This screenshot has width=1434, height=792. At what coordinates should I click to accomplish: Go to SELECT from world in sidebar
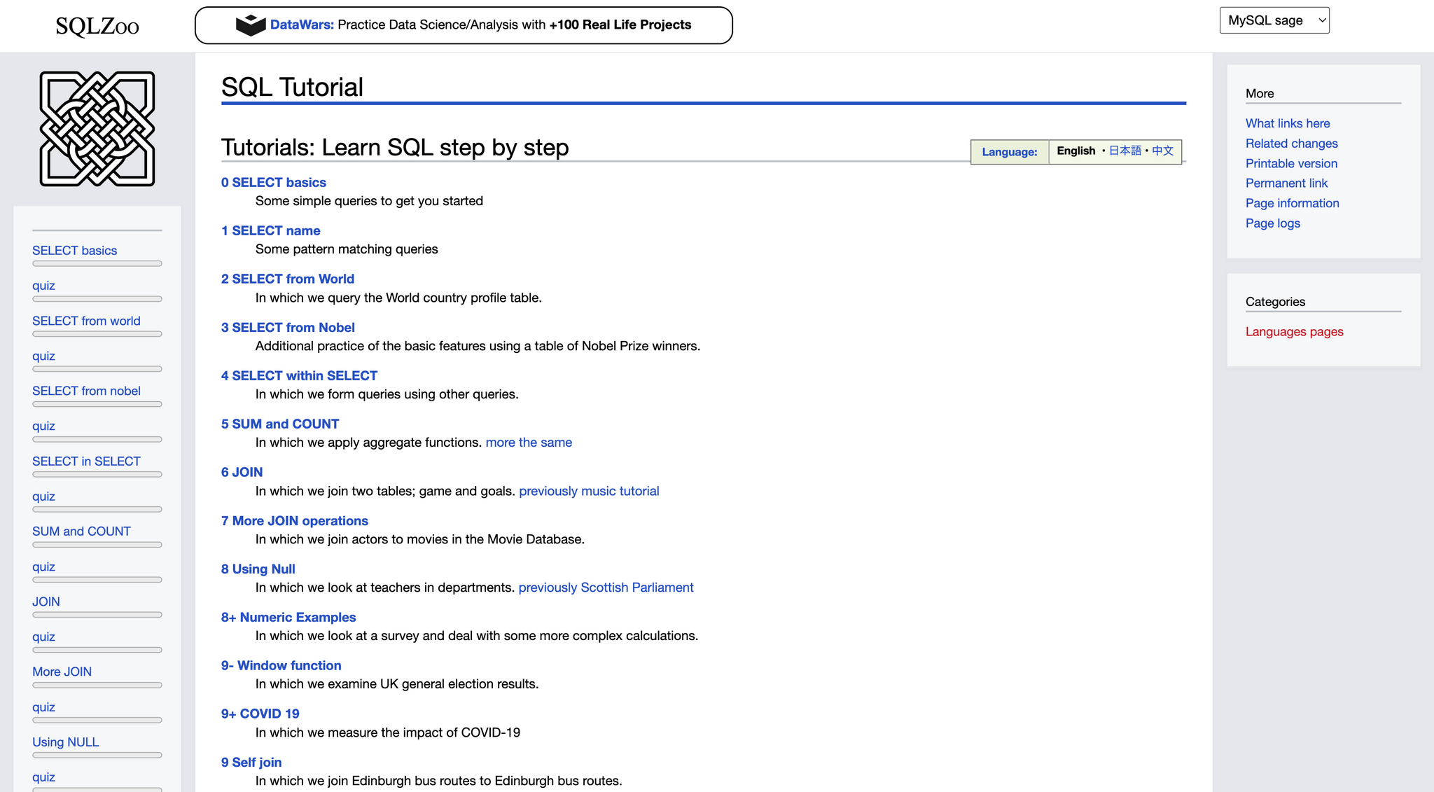coord(86,321)
